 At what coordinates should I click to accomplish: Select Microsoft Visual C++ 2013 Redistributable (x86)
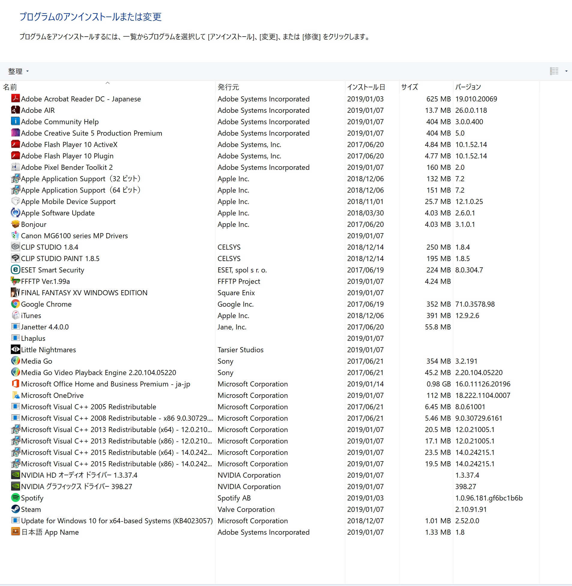pos(270,441)
